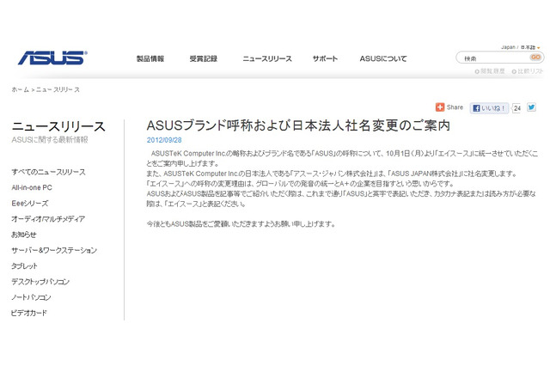Click the orange GO search button
Screen dimensions: 550x366
535,58
